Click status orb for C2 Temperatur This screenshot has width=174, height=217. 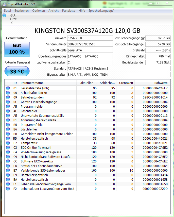pos(8,143)
